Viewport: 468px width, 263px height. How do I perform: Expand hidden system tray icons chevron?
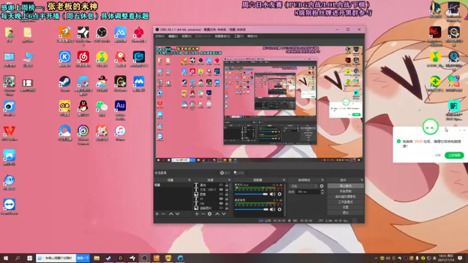[376, 258]
